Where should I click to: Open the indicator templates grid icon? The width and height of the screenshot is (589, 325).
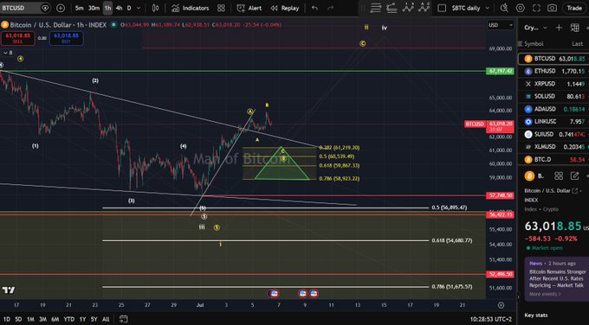pos(221,8)
